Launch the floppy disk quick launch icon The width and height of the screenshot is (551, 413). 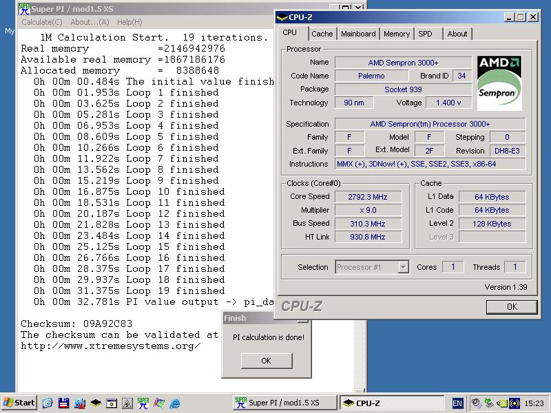[63, 403]
